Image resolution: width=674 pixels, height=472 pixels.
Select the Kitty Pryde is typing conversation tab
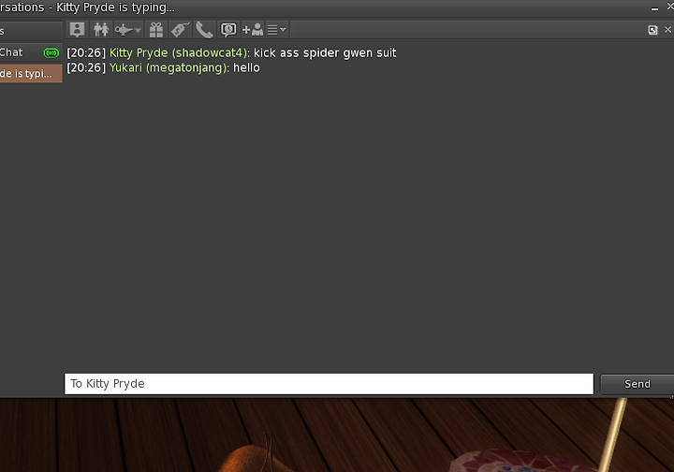click(30, 73)
